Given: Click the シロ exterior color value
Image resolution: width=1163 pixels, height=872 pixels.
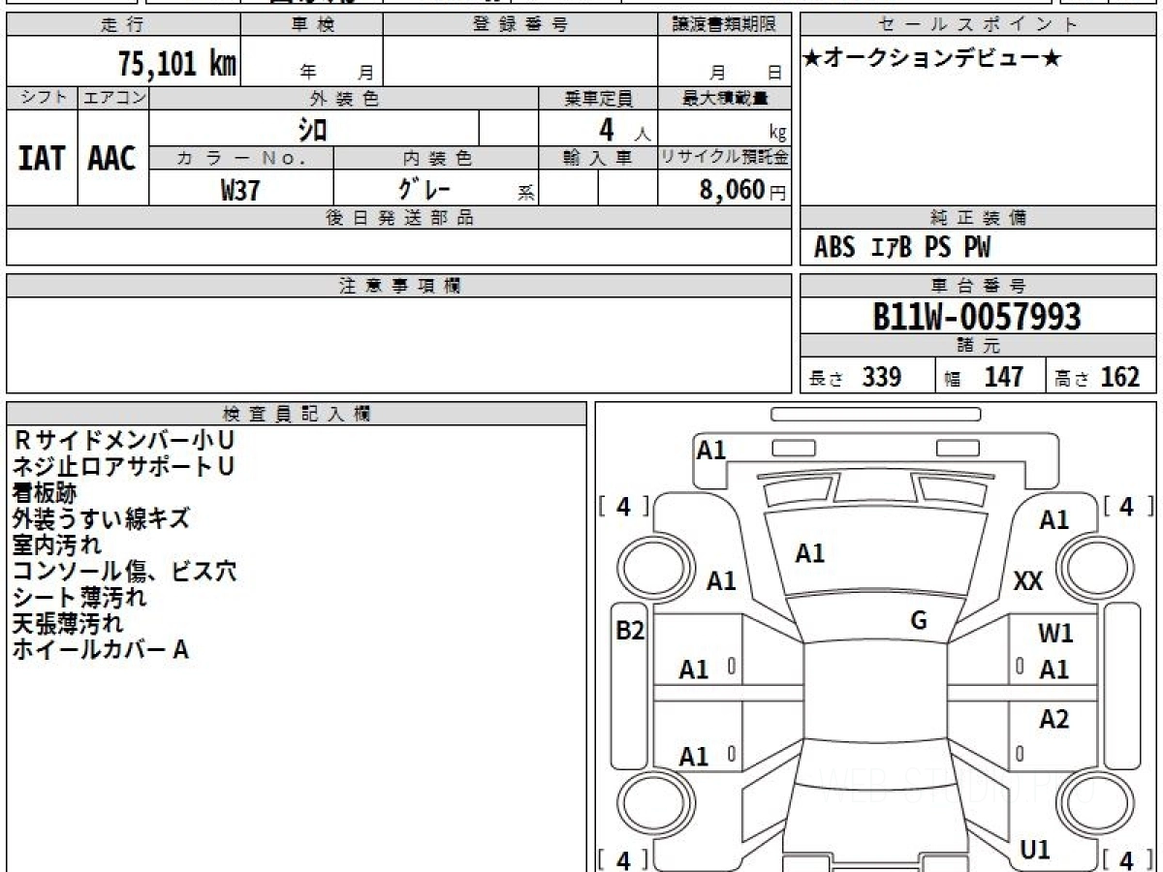Looking at the screenshot, I should [x=312, y=129].
